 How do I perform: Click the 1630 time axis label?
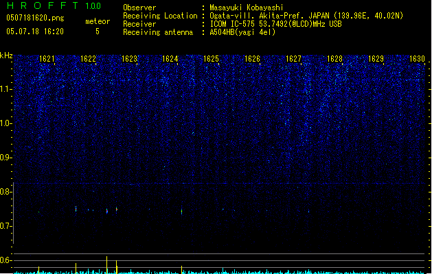[417, 59]
